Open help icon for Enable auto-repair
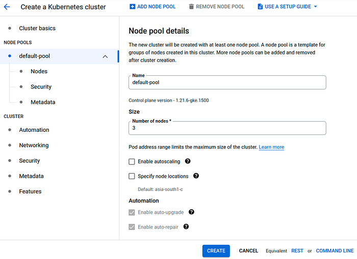 (186, 227)
